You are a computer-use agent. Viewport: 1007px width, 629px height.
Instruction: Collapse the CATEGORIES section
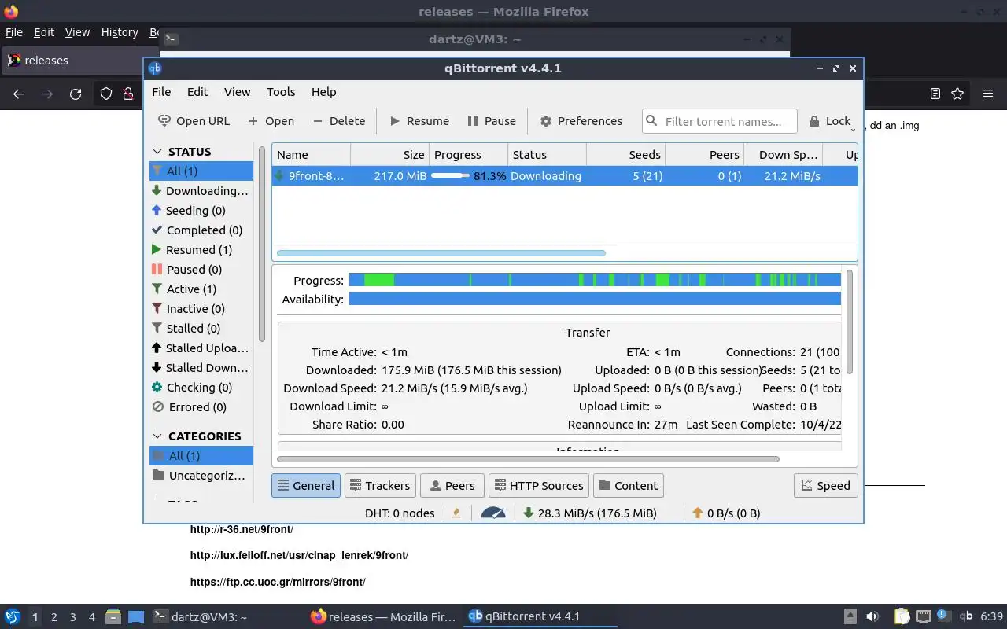tap(157, 436)
